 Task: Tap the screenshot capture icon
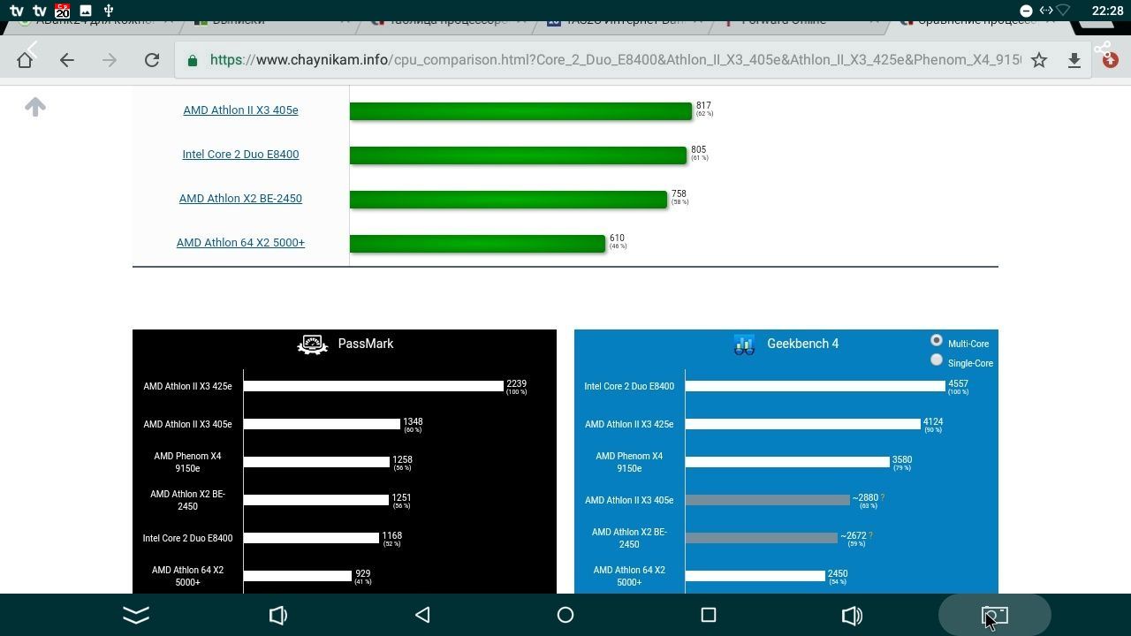point(995,615)
